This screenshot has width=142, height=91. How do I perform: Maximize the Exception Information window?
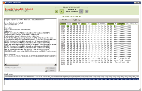coord(137,3)
